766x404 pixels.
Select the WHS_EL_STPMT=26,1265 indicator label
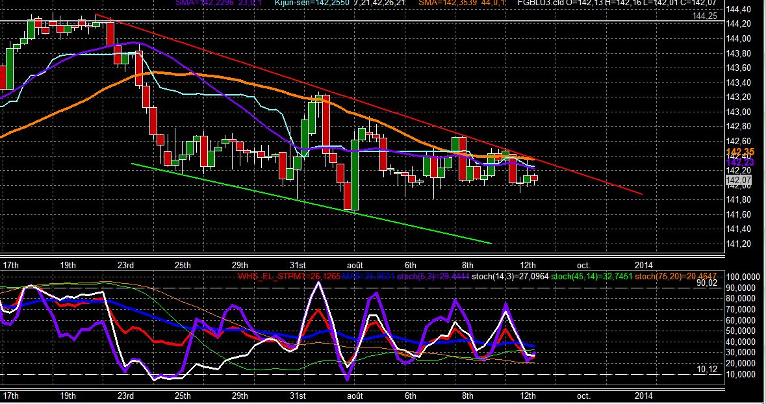point(288,277)
